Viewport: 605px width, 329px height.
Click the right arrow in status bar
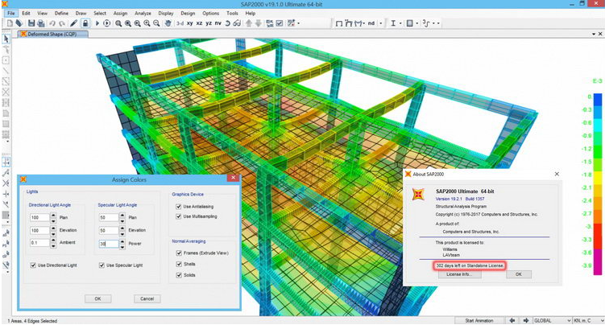[x=525, y=320]
